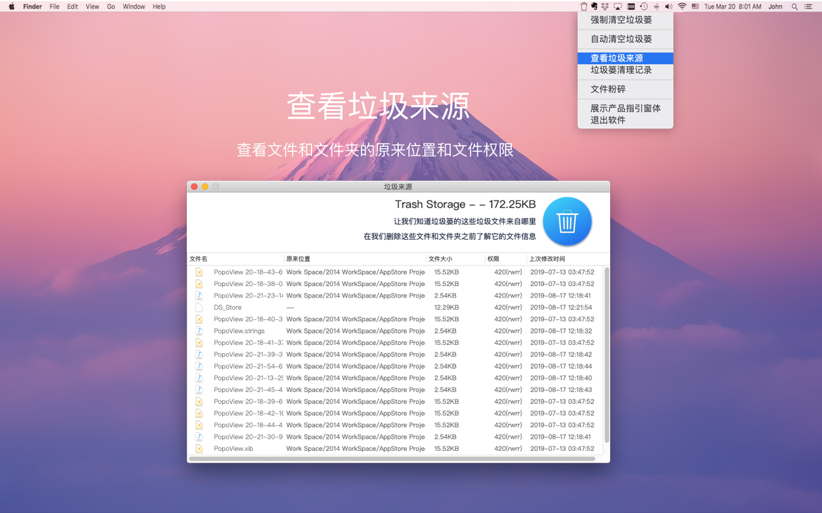The image size is (822, 513).
Task: Choose 文件粉碎 menu entry
Action: pyautogui.click(x=625, y=89)
